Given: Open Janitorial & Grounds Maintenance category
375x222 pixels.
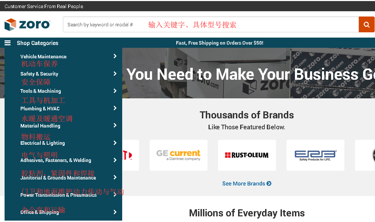Looking at the screenshot, I should 58,178.
